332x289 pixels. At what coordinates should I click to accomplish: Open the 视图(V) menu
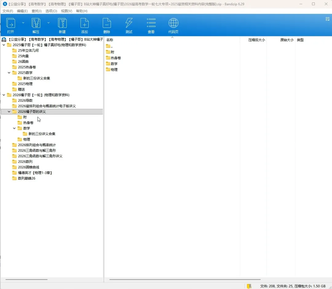[66, 11]
